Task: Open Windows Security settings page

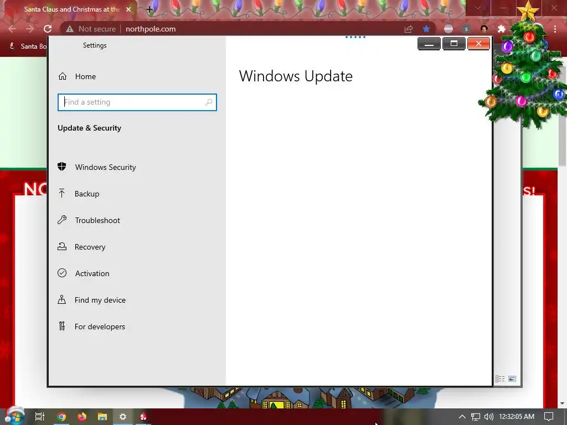Action: (x=105, y=167)
